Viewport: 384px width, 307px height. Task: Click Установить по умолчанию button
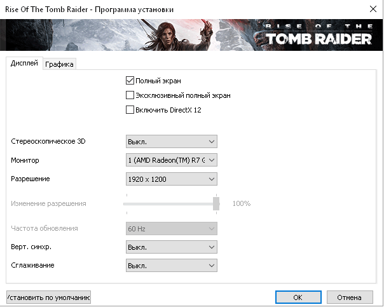[x=48, y=297]
